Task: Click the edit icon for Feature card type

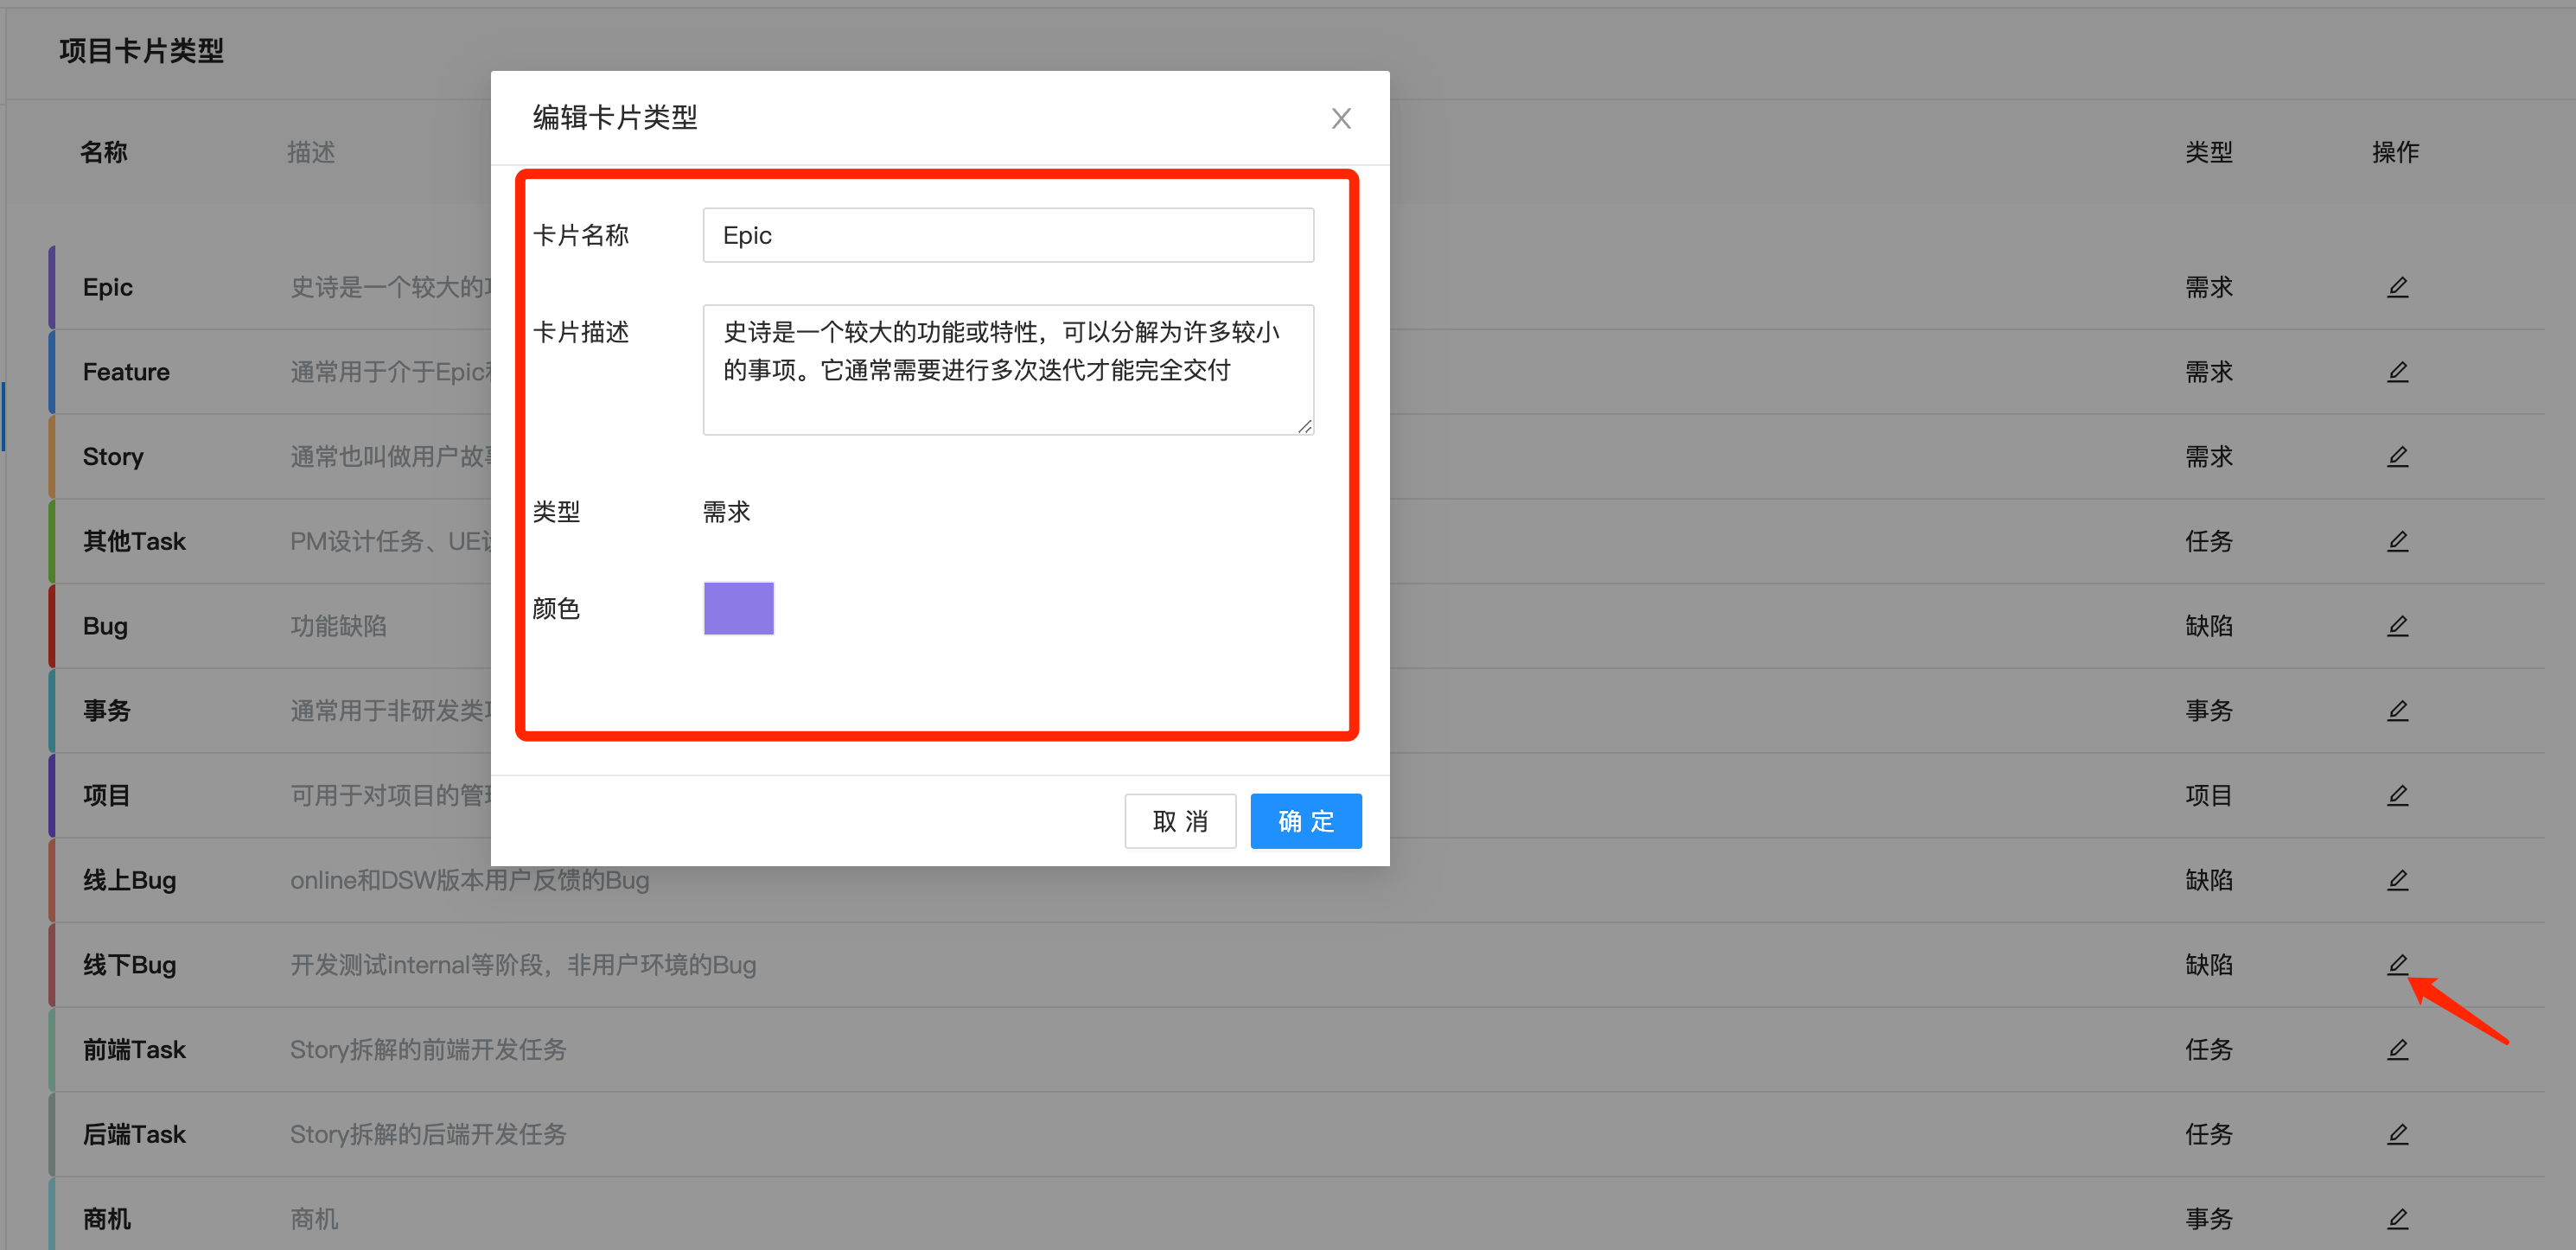Action: (2399, 371)
